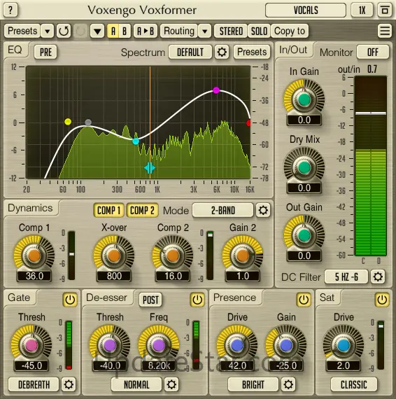Click Sat Drive value 2.0
The image size is (396, 399).
[x=344, y=365]
